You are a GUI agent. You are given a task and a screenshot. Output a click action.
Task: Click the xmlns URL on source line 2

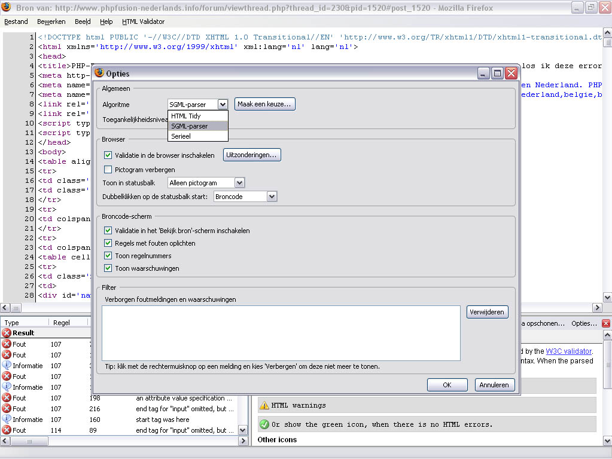tap(167, 47)
